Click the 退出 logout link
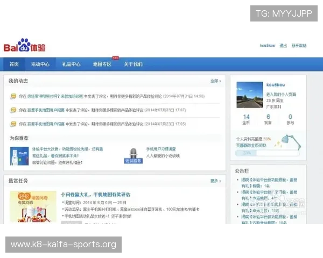The height and width of the screenshot is (258, 323). pos(283,46)
